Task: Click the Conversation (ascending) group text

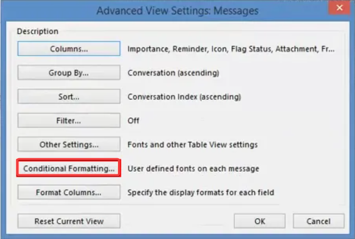Action: click(x=173, y=73)
